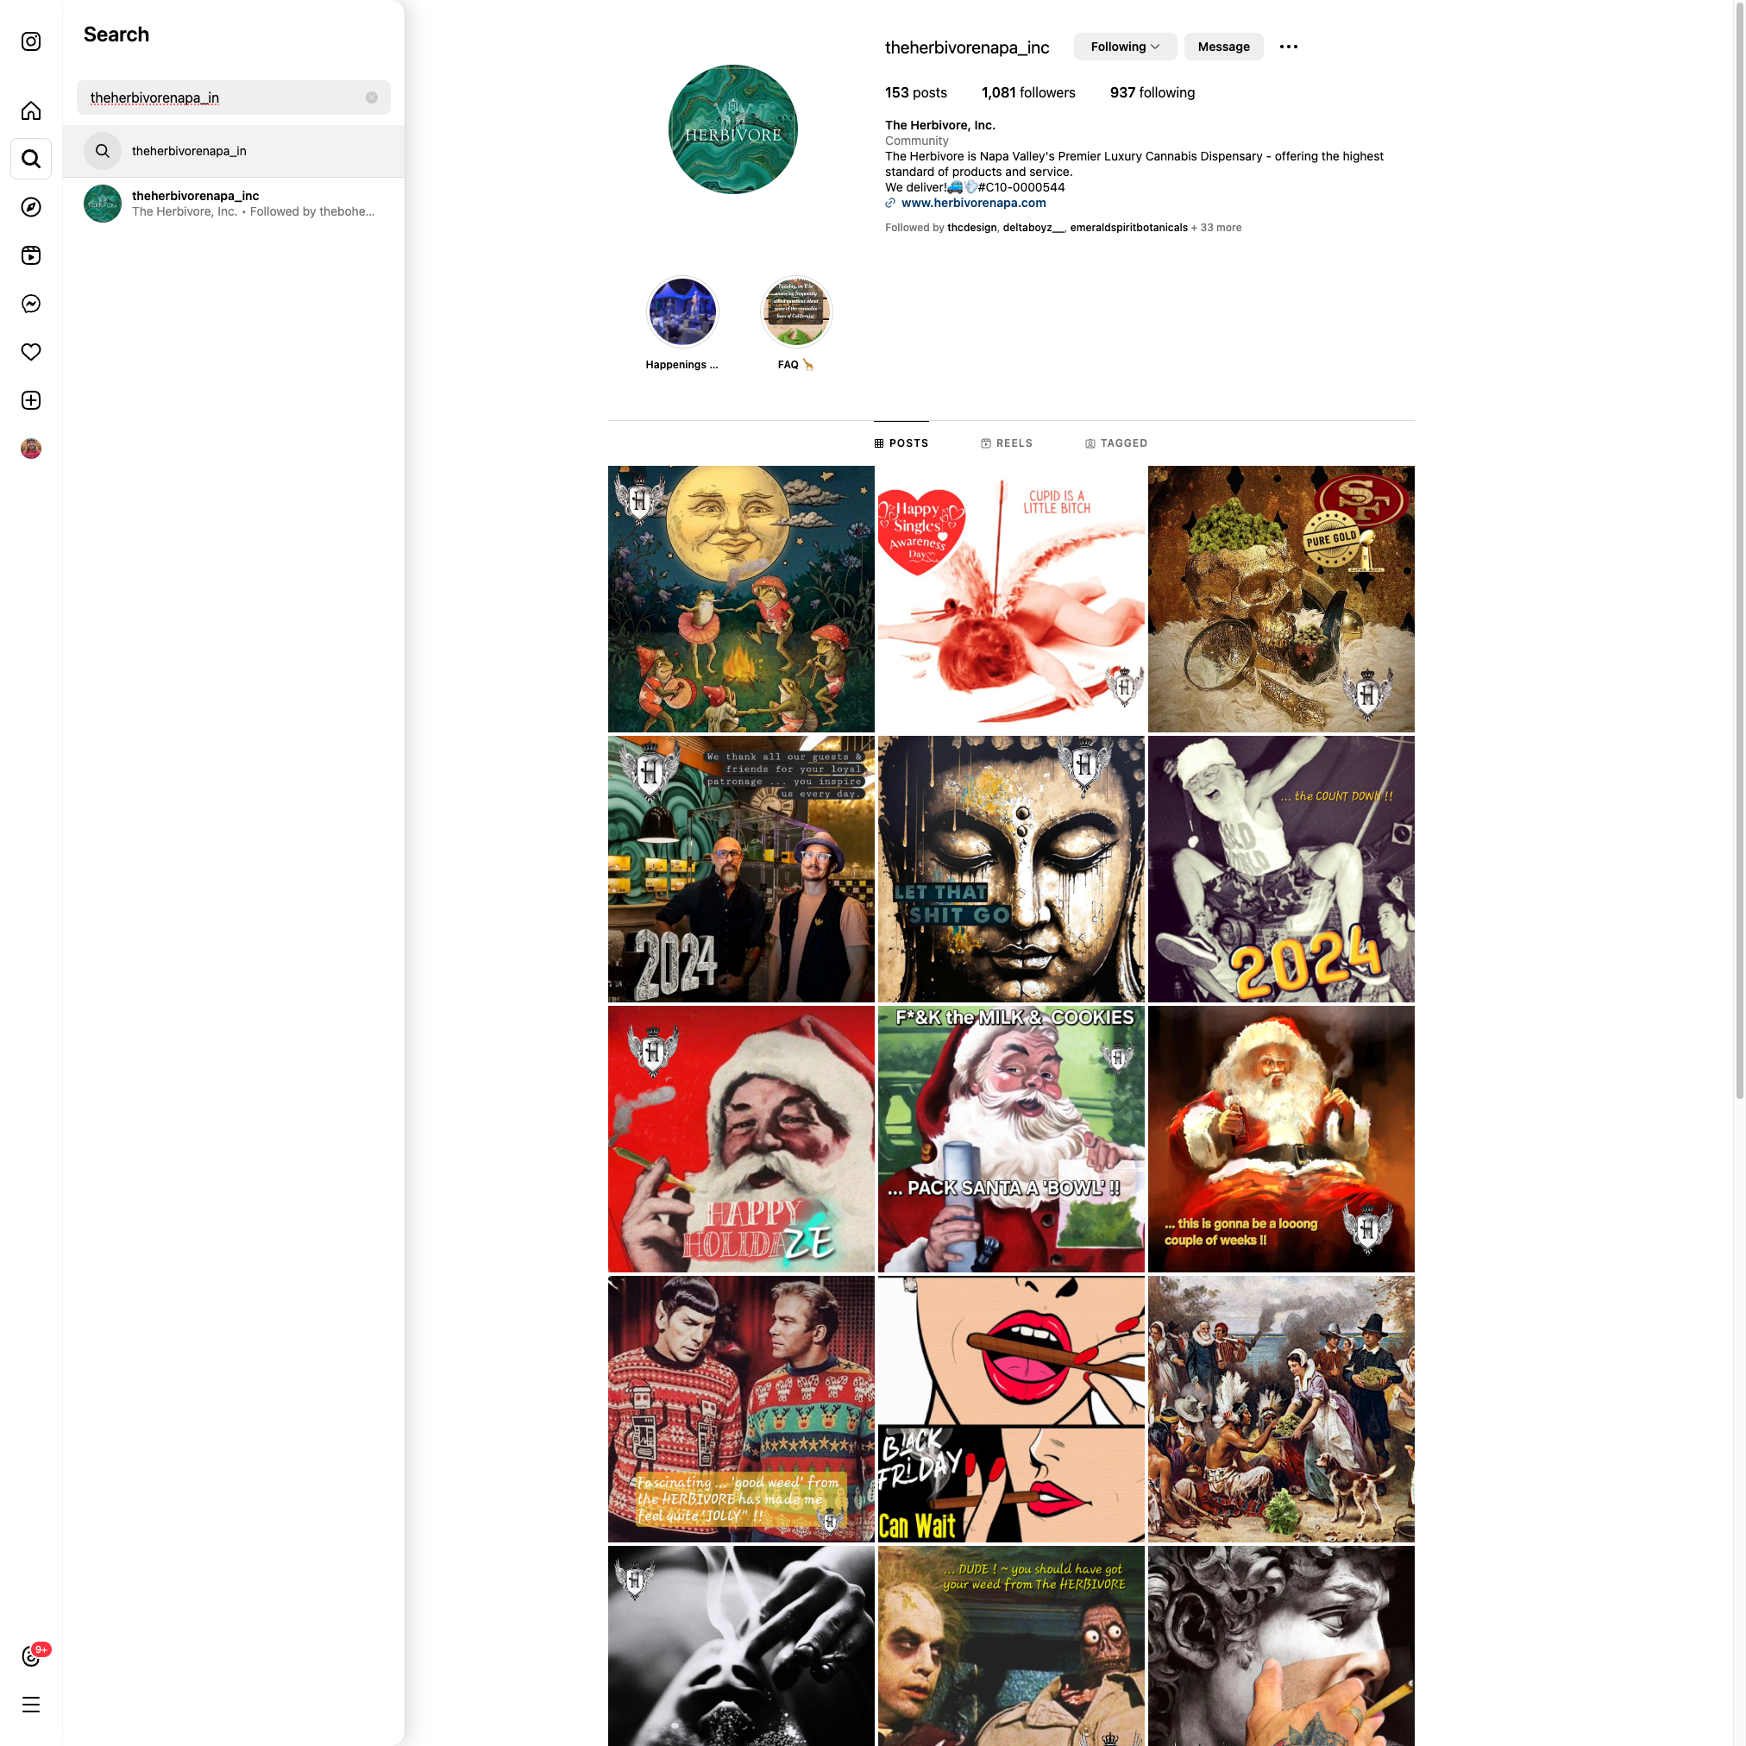Click the Explore compass icon
The image size is (1746, 1746).
tap(31, 207)
